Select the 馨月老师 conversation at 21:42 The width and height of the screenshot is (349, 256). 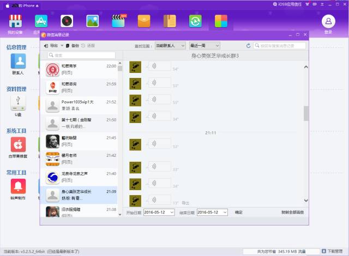point(80,159)
